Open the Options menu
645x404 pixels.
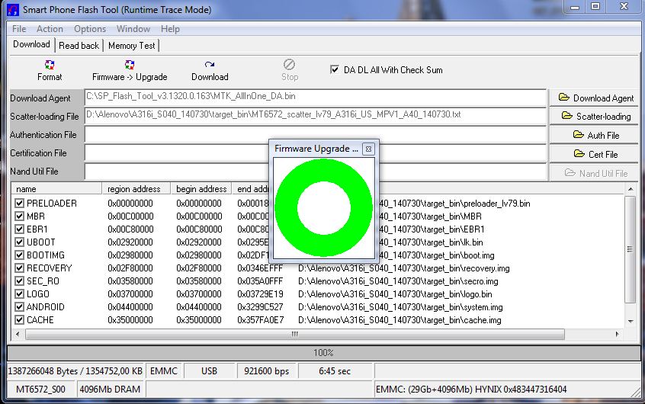pos(90,29)
